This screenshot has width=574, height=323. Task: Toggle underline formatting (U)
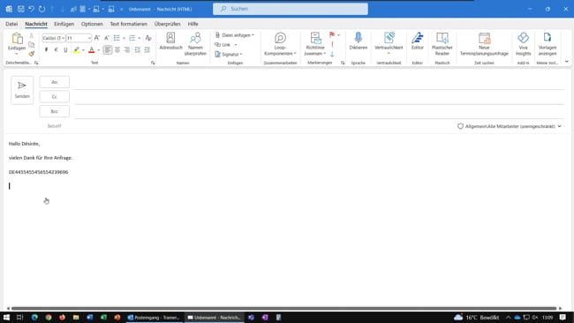coord(65,49)
